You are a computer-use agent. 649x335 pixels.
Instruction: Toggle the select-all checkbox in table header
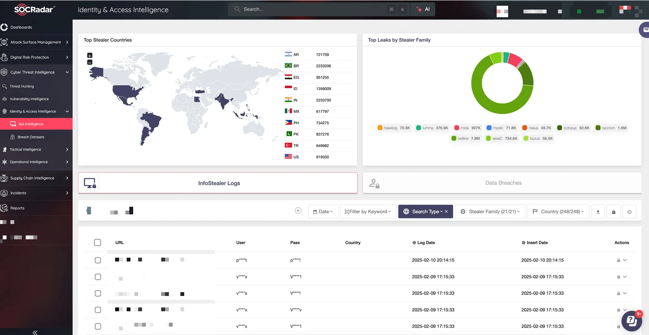[97, 242]
